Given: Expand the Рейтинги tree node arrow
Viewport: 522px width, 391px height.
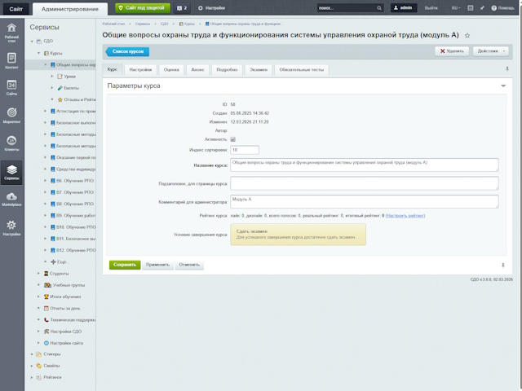Looking at the screenshot, I should click(32, 377).
